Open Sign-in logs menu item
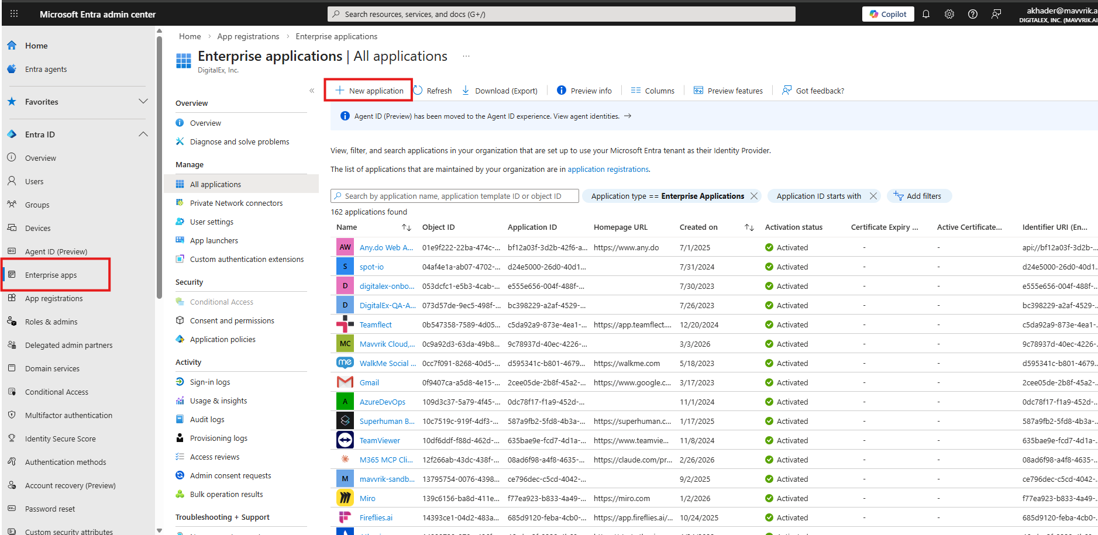Image resolution: width=1098 pixels, height=535 pixels. click(x=209, y=382)
